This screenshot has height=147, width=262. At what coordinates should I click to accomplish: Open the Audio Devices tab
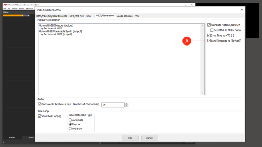click(x=125, y=16)
